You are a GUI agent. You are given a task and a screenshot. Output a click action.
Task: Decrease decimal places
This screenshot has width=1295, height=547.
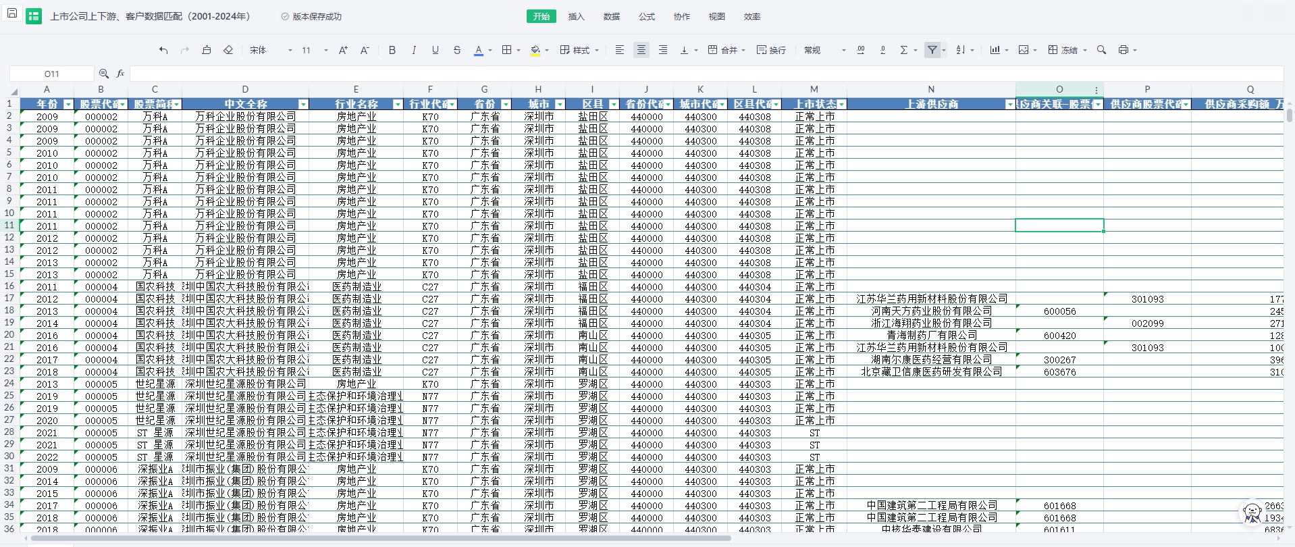coord(882,50)
